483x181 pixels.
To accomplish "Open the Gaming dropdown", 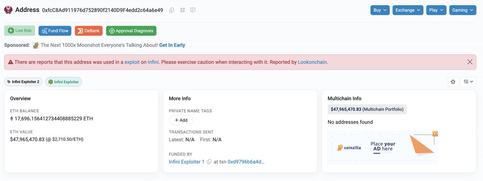I will (x=462, y=10).
